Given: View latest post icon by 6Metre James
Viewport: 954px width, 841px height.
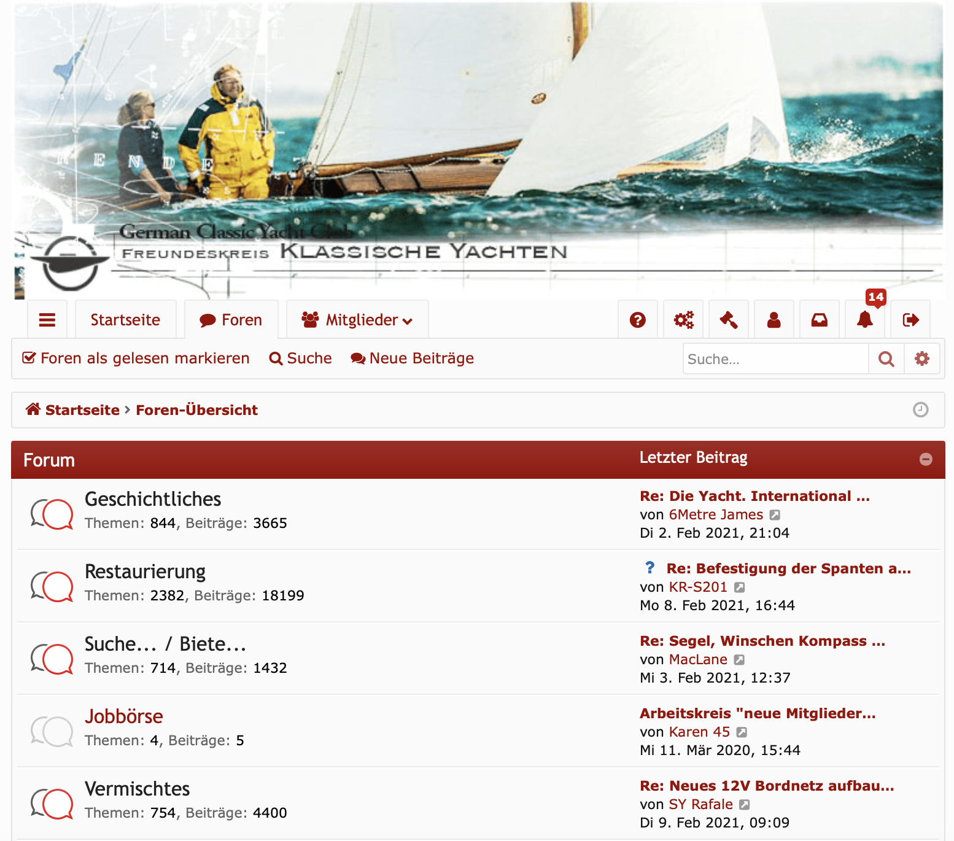Looking at the screenshot, I should (775, 515).
